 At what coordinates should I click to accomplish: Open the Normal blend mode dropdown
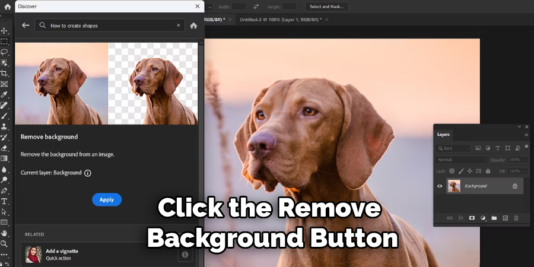[462, 160]
